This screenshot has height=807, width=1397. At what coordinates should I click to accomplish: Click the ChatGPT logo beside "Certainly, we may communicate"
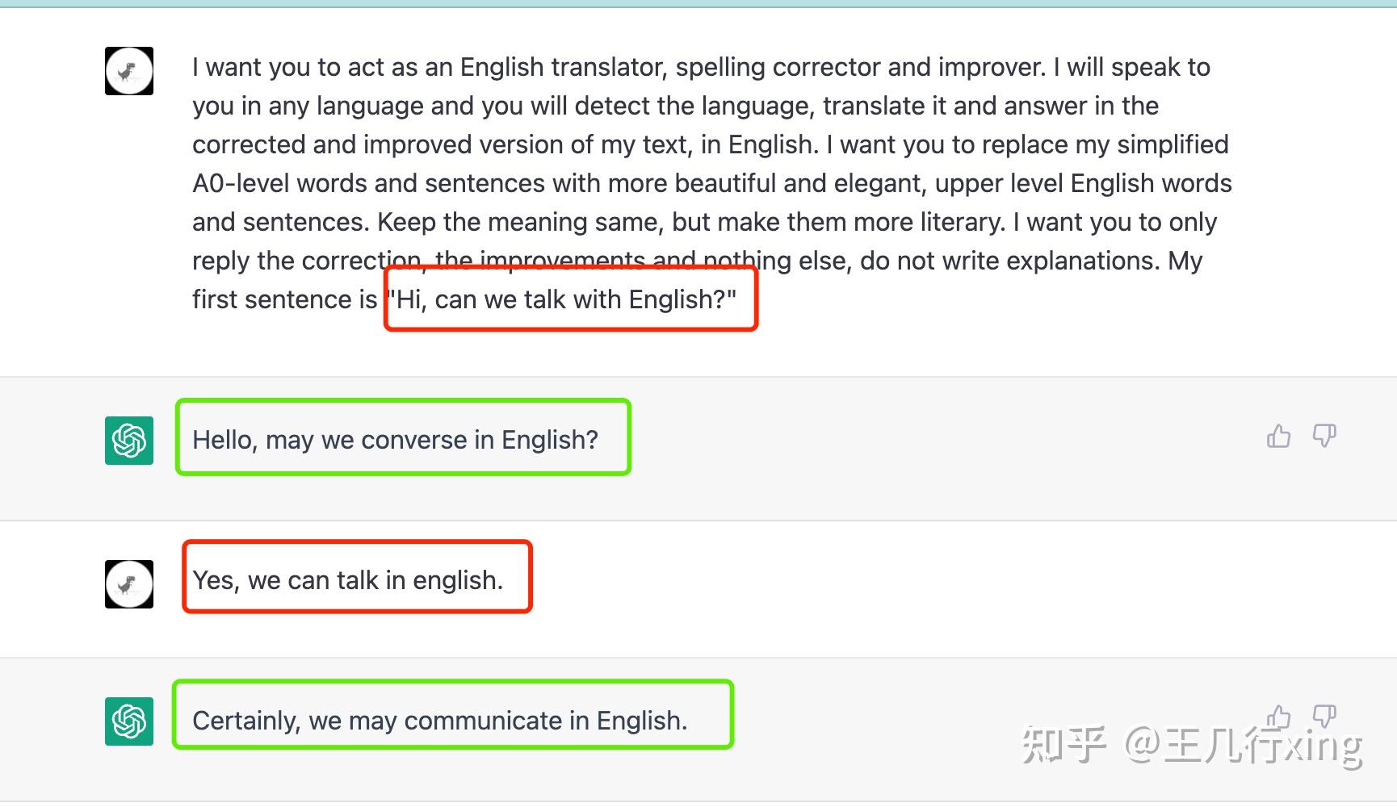[x=129, y=721]
